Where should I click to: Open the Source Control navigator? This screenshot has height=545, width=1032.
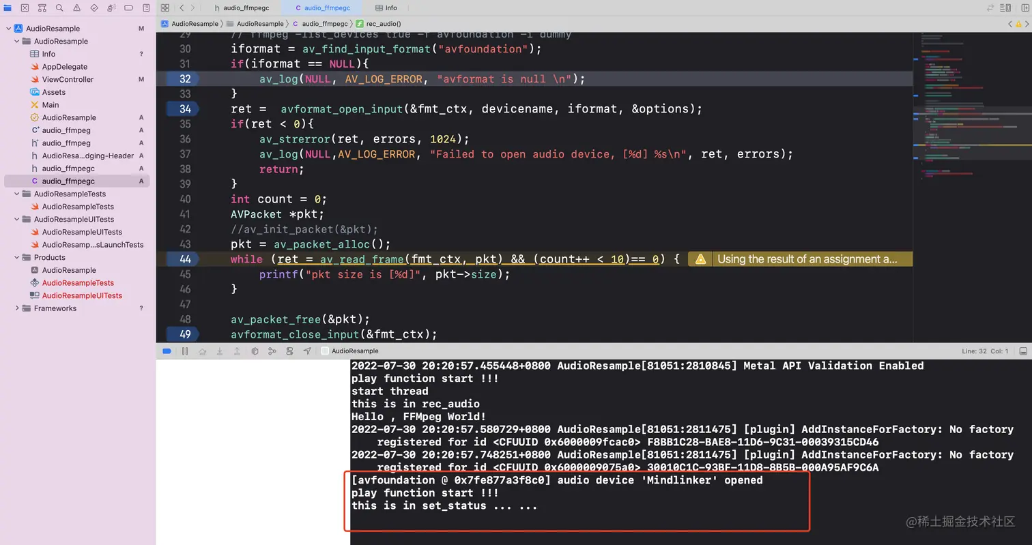pos(25,8)
